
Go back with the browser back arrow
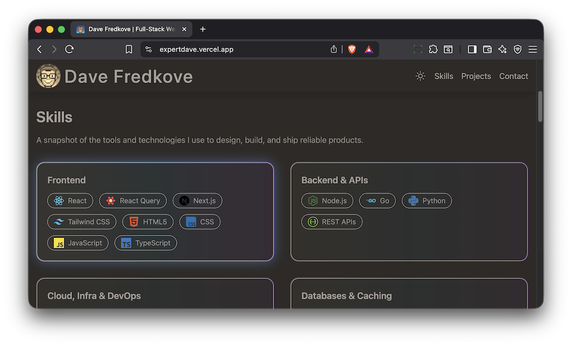tap(40, 49)
